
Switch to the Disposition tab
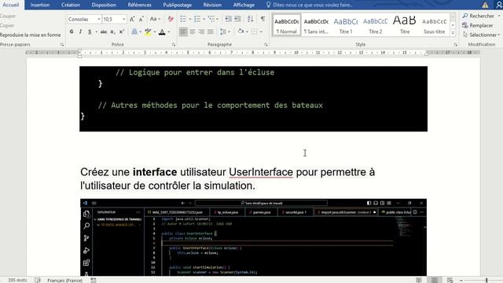(x=104, y=5)
